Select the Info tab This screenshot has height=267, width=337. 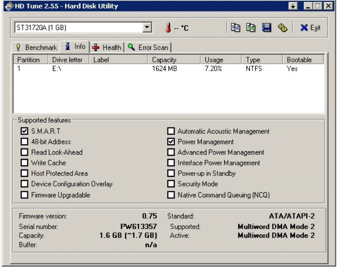click(x=75, y=46)
